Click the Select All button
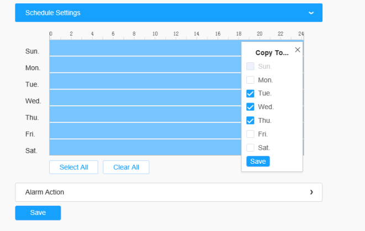 [73, 167]
